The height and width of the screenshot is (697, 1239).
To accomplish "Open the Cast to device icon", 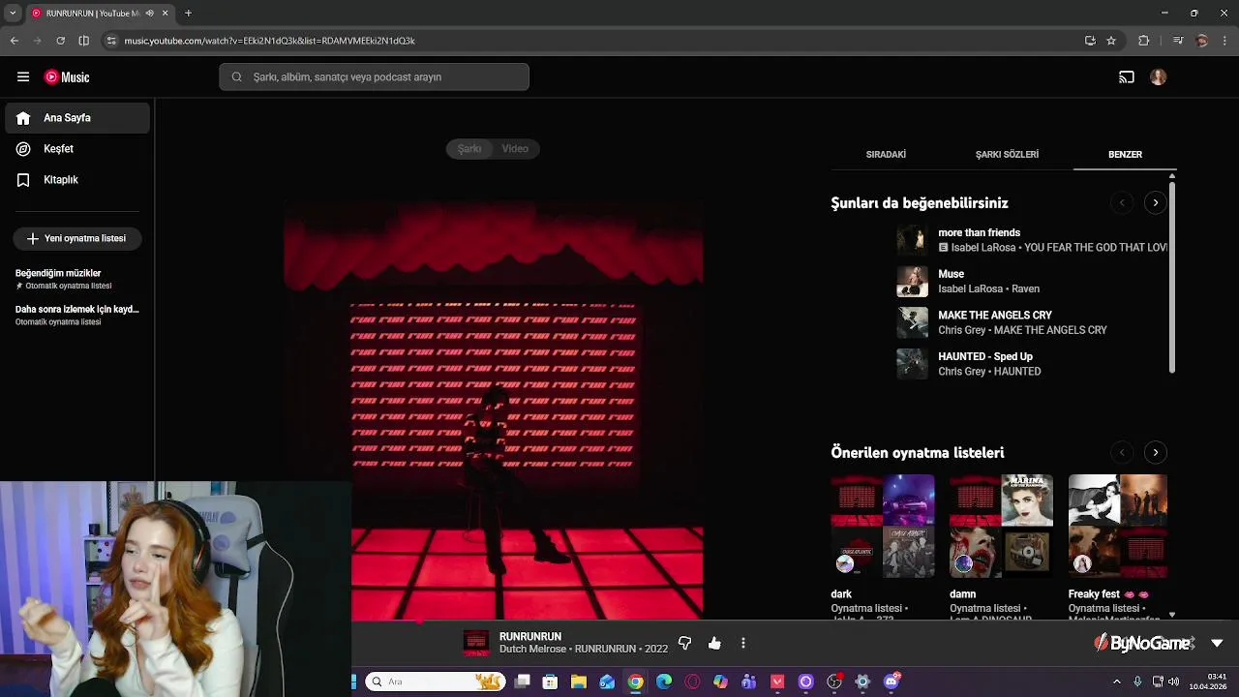I will pos(1127,76).
